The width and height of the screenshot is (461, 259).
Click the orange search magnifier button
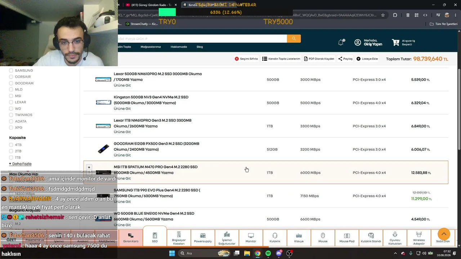tap(294, 38)
